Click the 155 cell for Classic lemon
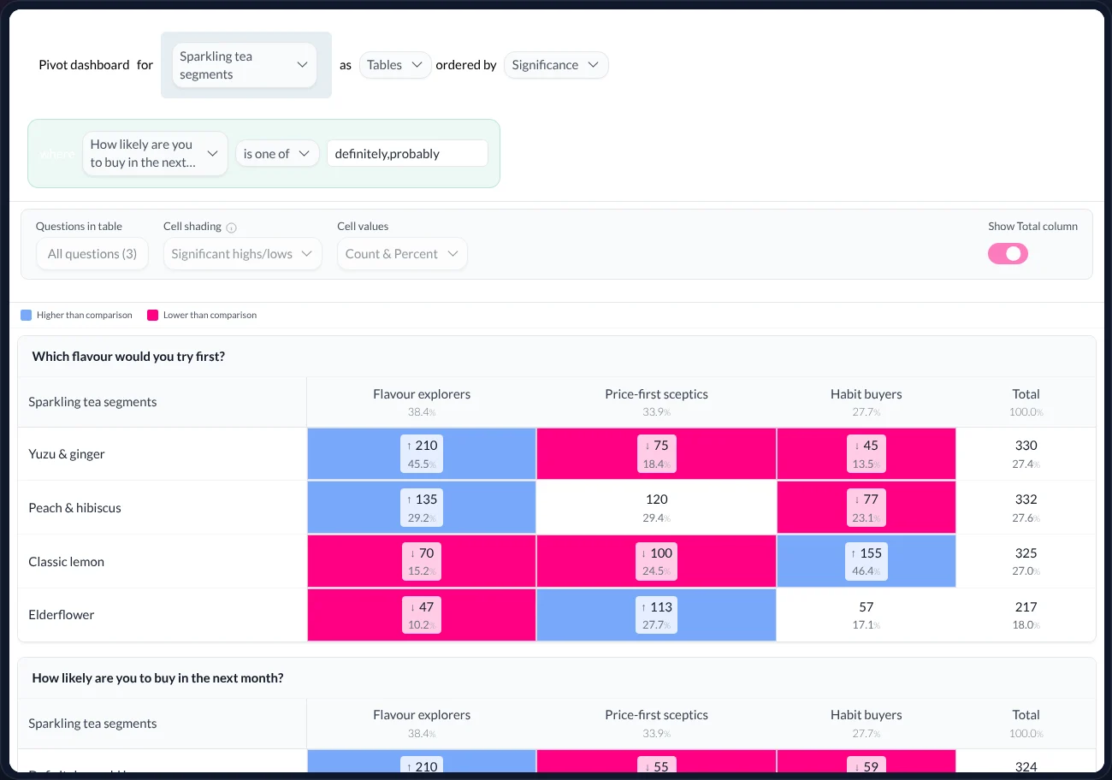The width and height of the screenshot is (1112, 780). pos(867,561)
